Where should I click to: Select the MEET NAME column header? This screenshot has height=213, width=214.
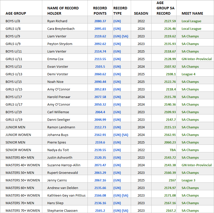point(192,13)
